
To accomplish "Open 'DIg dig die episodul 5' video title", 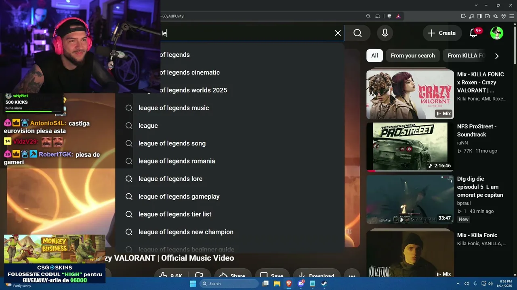I will click(480, 187).
